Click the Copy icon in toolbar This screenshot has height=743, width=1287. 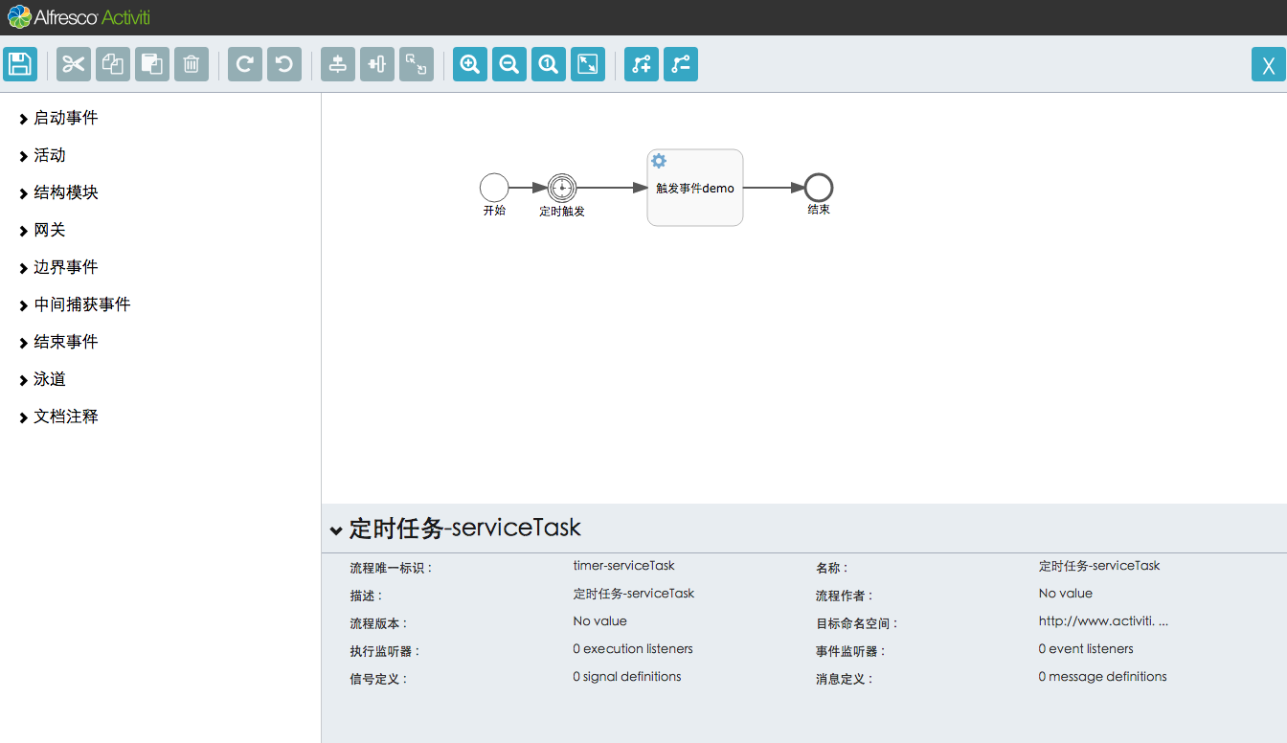[113, 64]
